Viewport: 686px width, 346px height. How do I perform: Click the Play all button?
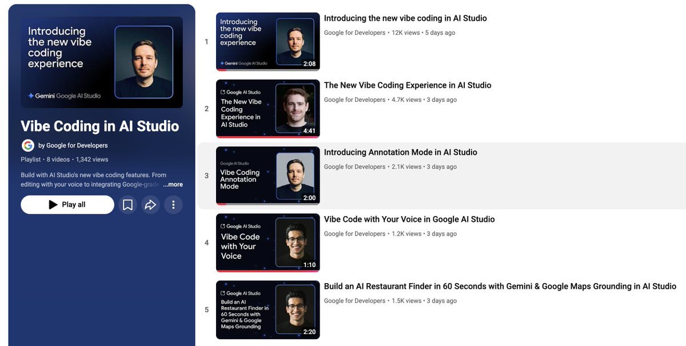pos(67,204)
